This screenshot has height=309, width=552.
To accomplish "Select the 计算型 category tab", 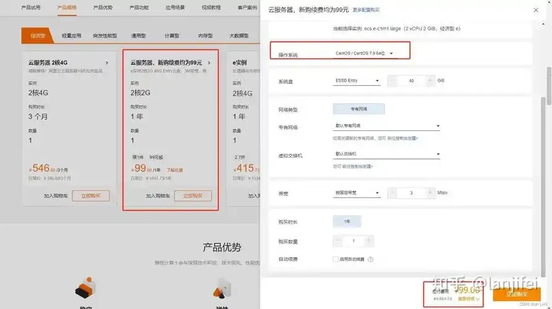I will 172,36.
